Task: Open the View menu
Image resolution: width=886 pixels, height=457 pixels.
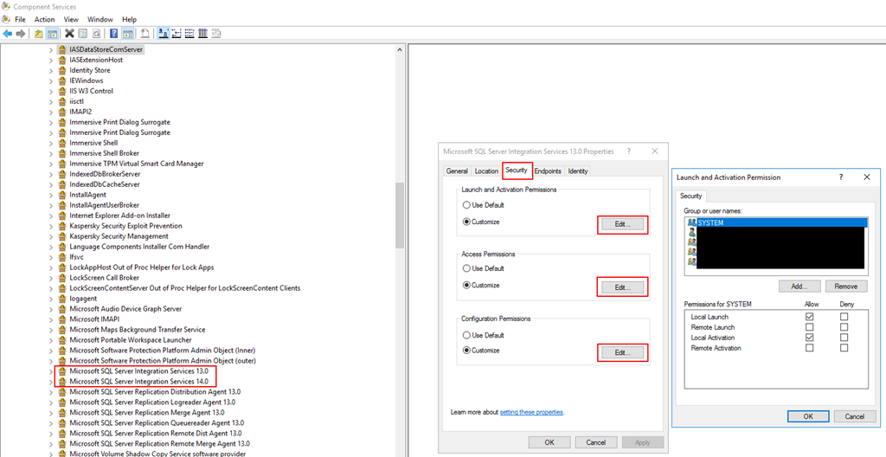Action: (71, 19)
